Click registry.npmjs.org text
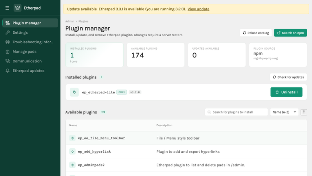Screen dimensions: 312x176 [266, 59]
